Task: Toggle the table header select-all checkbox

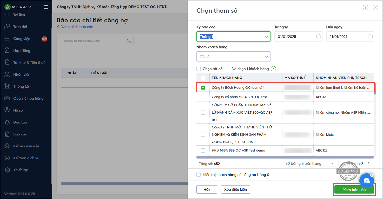Action: pos(203,78)
